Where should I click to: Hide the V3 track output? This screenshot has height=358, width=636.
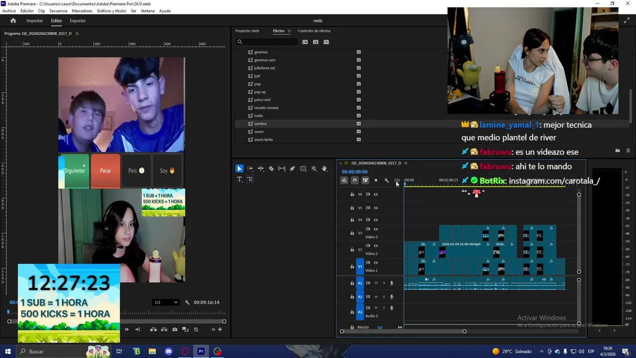(376, 229)
